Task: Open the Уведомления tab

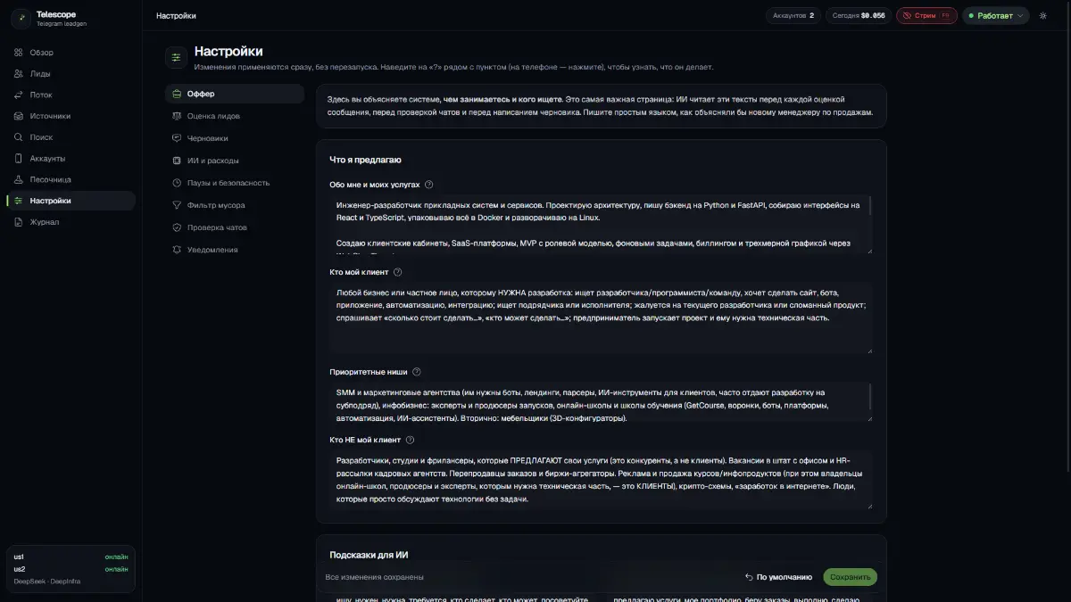Action: (x=235, y=250)
